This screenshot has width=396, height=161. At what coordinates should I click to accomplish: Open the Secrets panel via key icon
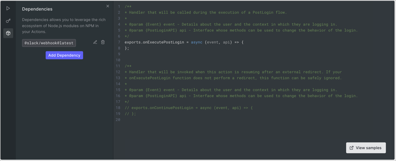click(8, 20)
